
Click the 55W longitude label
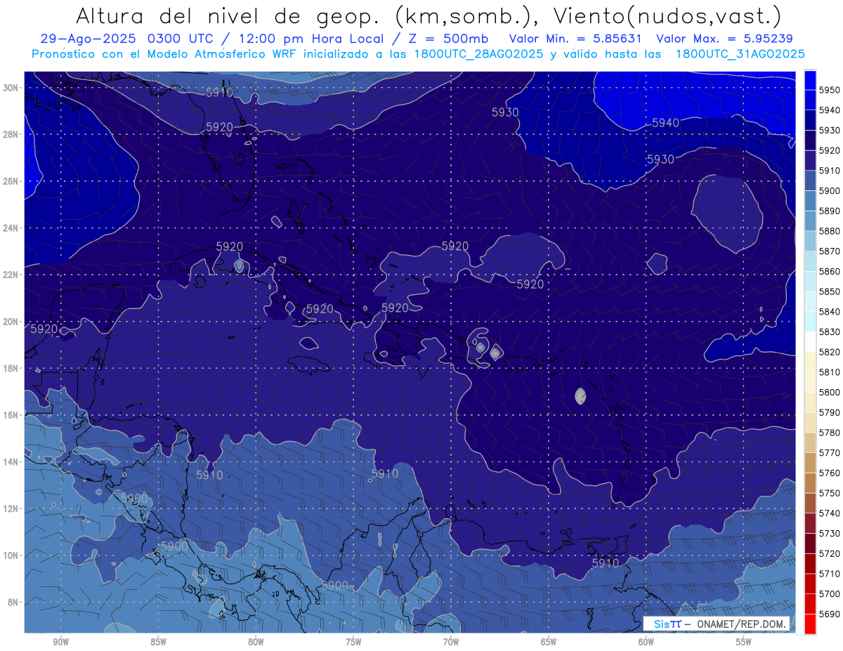tap(744, 642)
